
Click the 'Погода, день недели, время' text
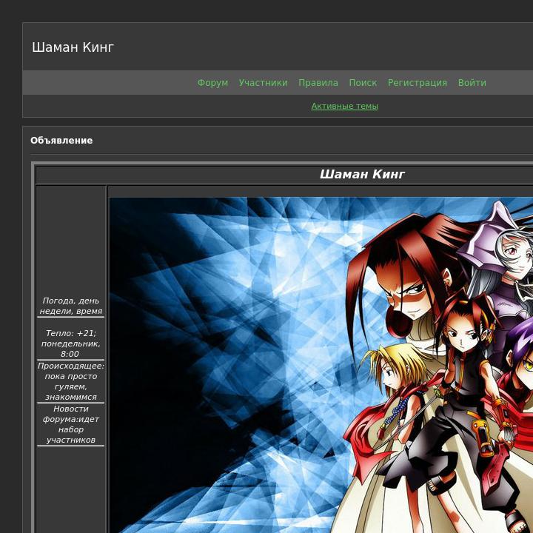[71, 306]
